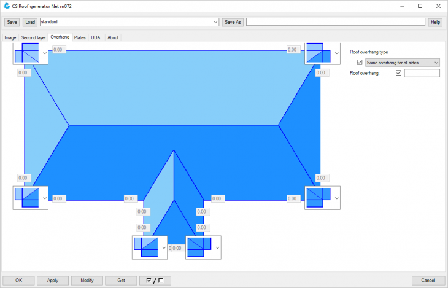448x288 pixels.
Task: Click the bottom-left gable corner icon
Action: pyautogui.click(x=145, y=247)
